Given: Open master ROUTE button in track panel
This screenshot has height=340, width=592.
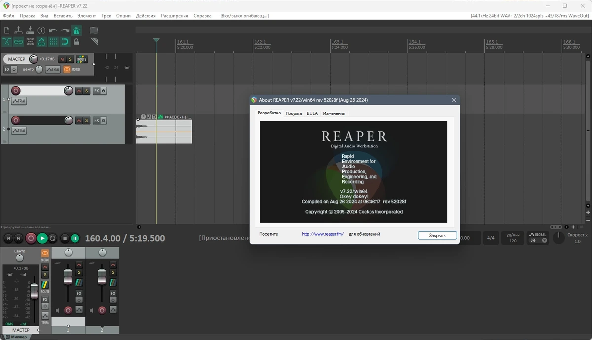Looking at the screenshot, I should 82,59.
